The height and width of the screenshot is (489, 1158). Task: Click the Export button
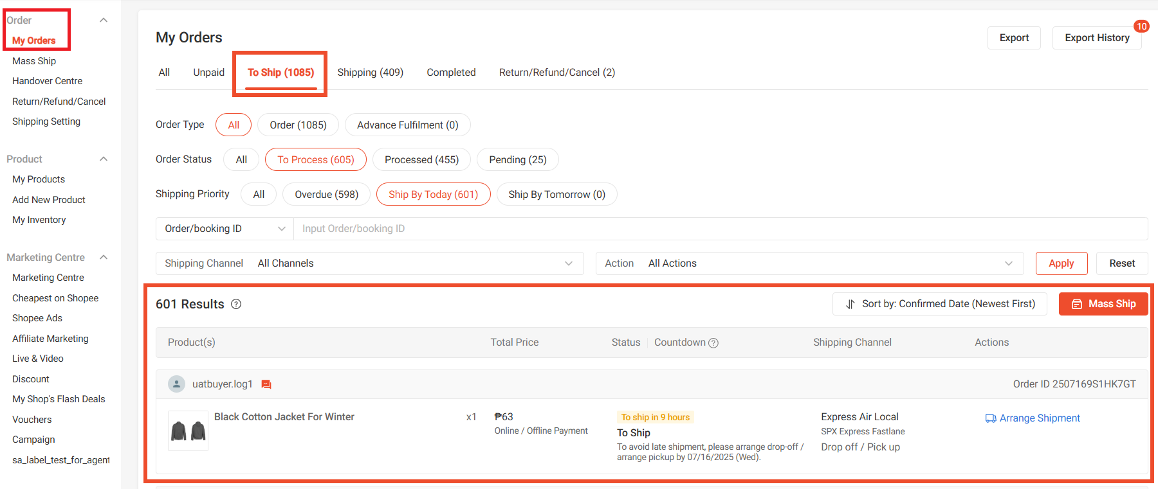(1015, 38)
